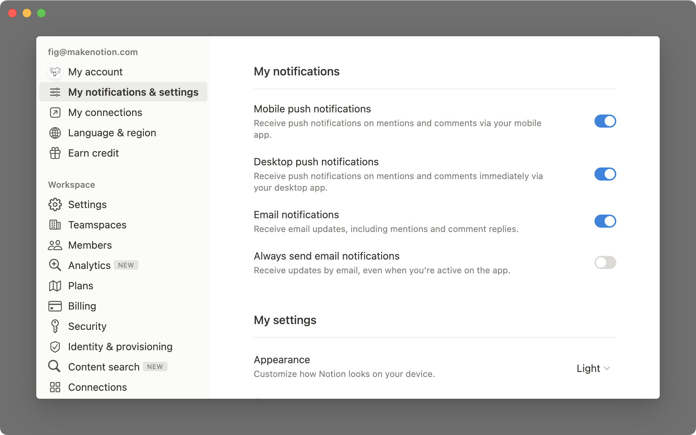The height and width of the screenshot is (435, 696).
Task: Toggle Desktop push notifications off
Action: (604, 173)
